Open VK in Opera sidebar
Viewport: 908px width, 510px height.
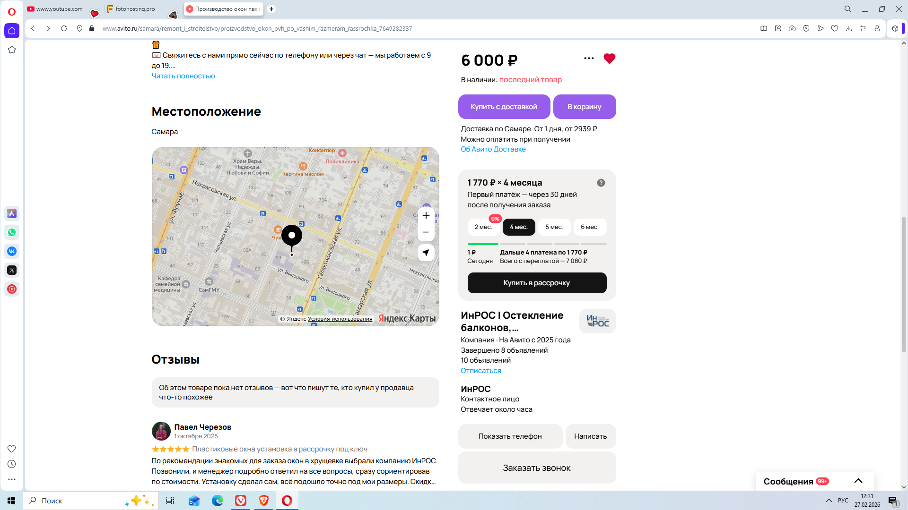12,251
